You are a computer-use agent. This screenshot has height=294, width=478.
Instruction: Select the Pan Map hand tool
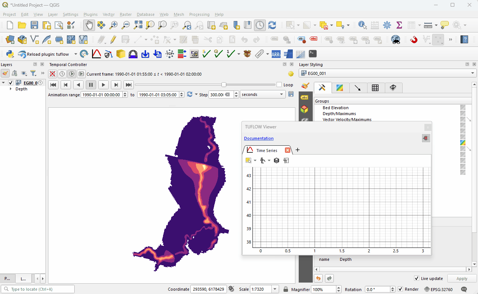[89, 25]
